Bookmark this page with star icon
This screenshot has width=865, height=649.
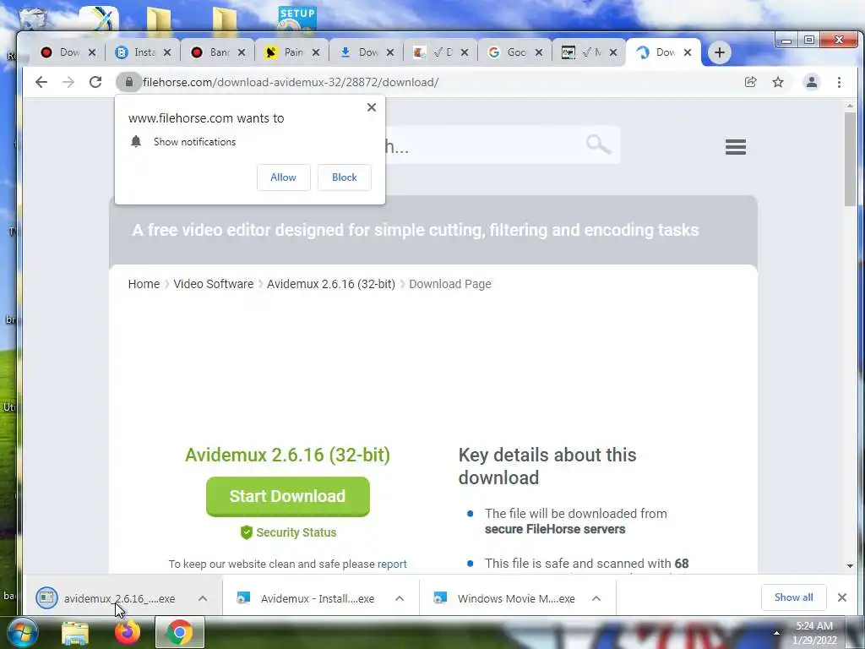point(778,82)
